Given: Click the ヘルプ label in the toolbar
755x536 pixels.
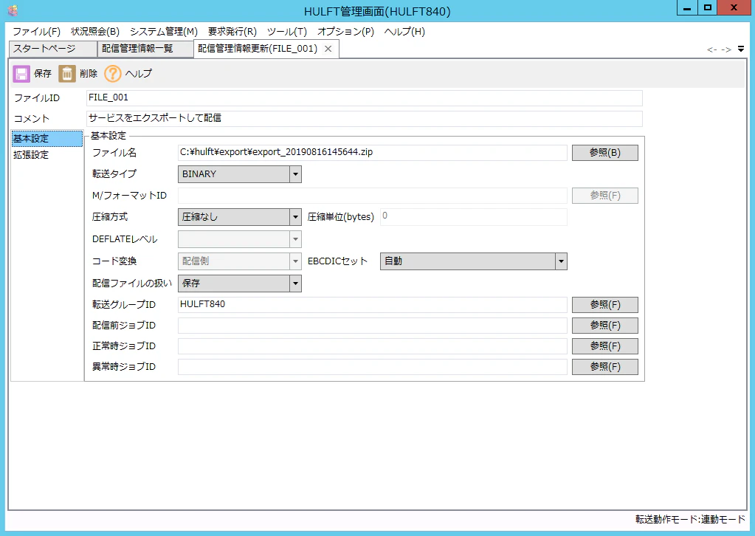Looking at the screenshot, I should click(x=139, y=74).
